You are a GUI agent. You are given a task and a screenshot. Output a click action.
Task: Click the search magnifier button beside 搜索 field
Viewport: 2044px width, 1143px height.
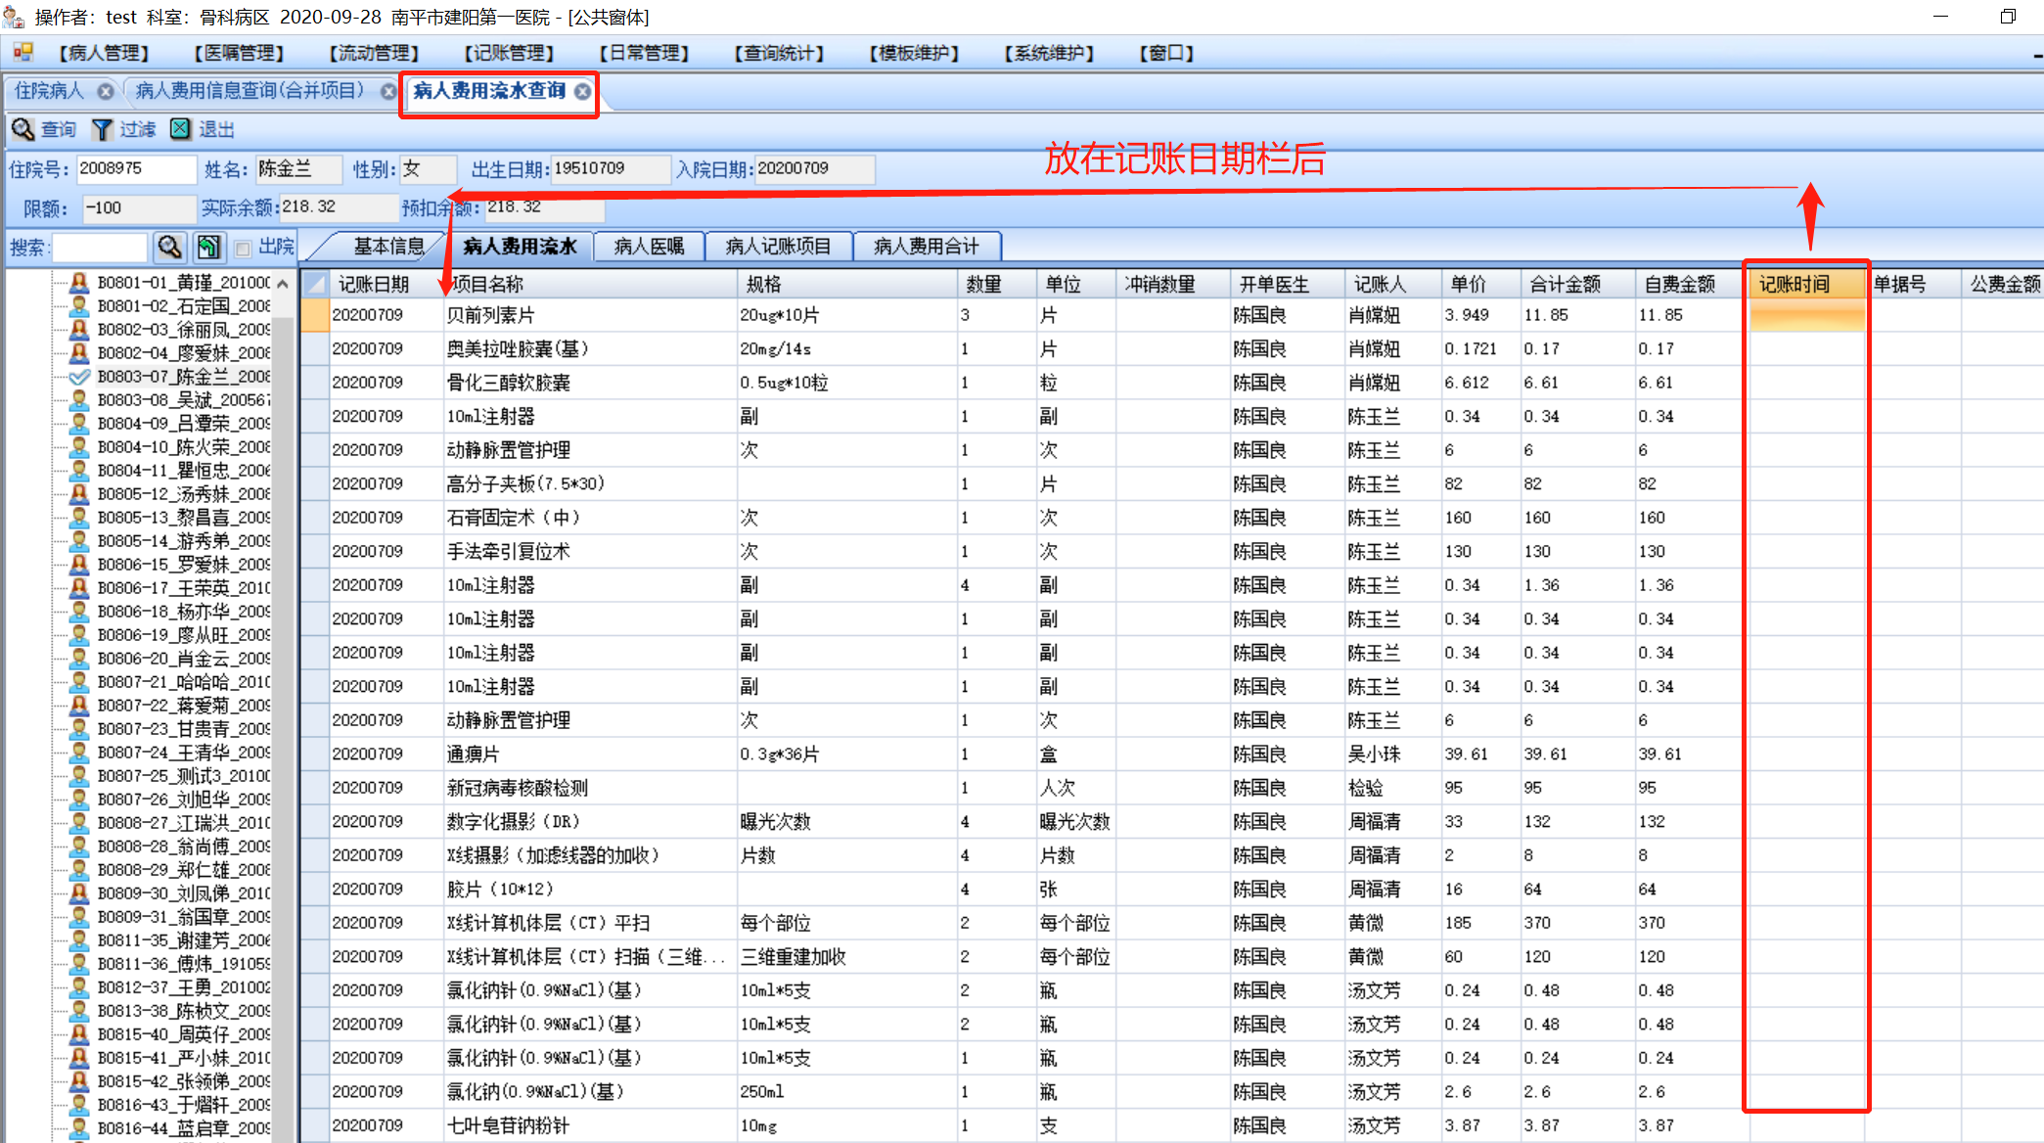170,247
